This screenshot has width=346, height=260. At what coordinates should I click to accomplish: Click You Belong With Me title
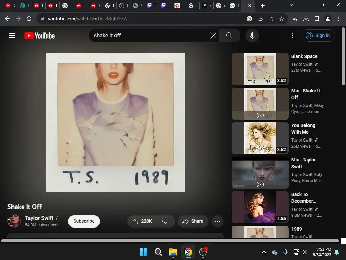click(x=303, y=129)
